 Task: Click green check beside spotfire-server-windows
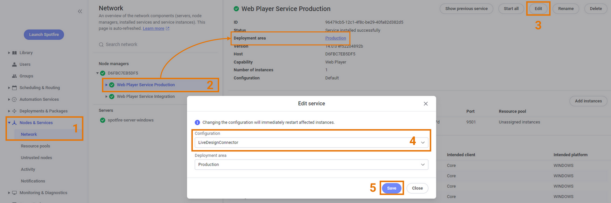[103, 120]
